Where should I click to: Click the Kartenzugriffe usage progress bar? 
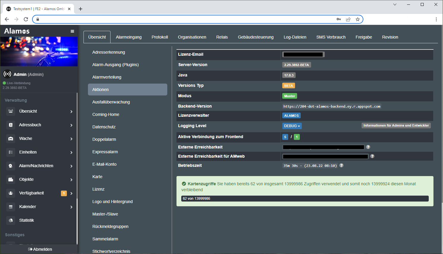305,199
